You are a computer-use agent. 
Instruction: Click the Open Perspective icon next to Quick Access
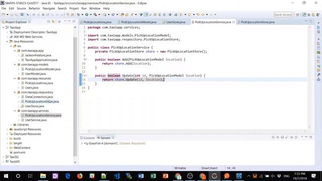(297, 15)
